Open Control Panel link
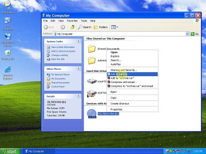 (58, 86)
